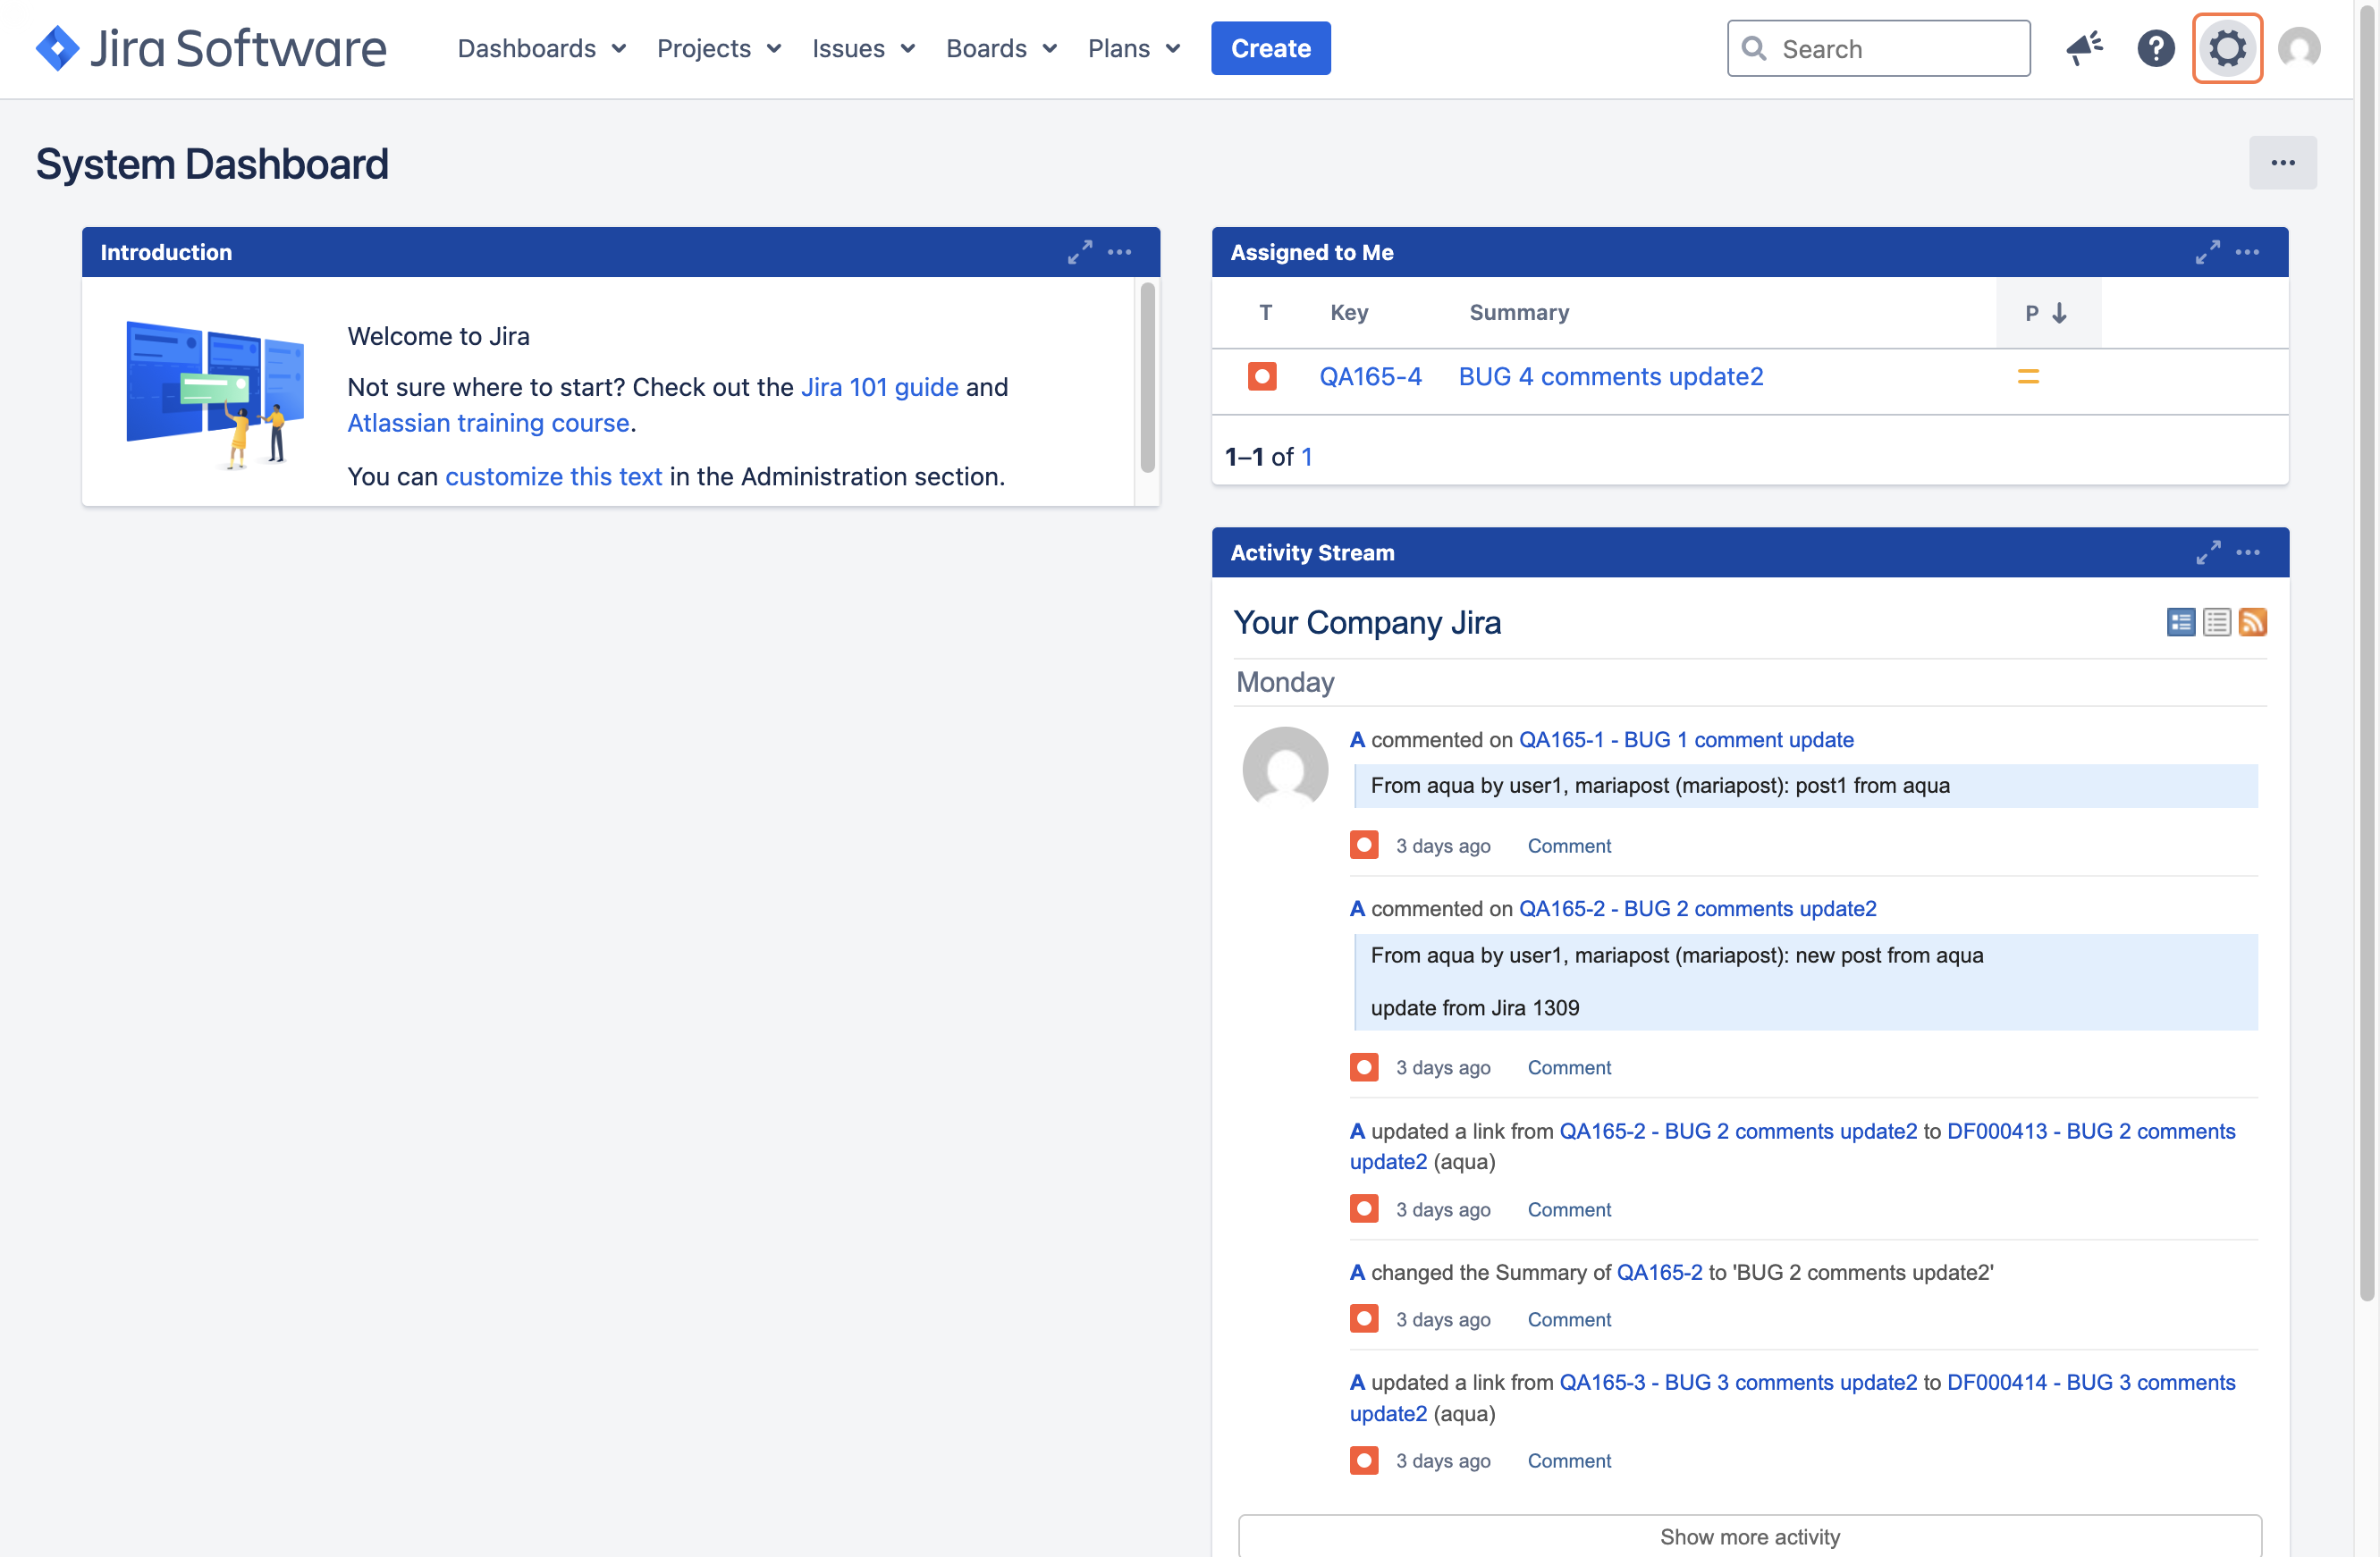
Task: Expand the Projects dropdown menu
Action: click(x=718, y=48)
